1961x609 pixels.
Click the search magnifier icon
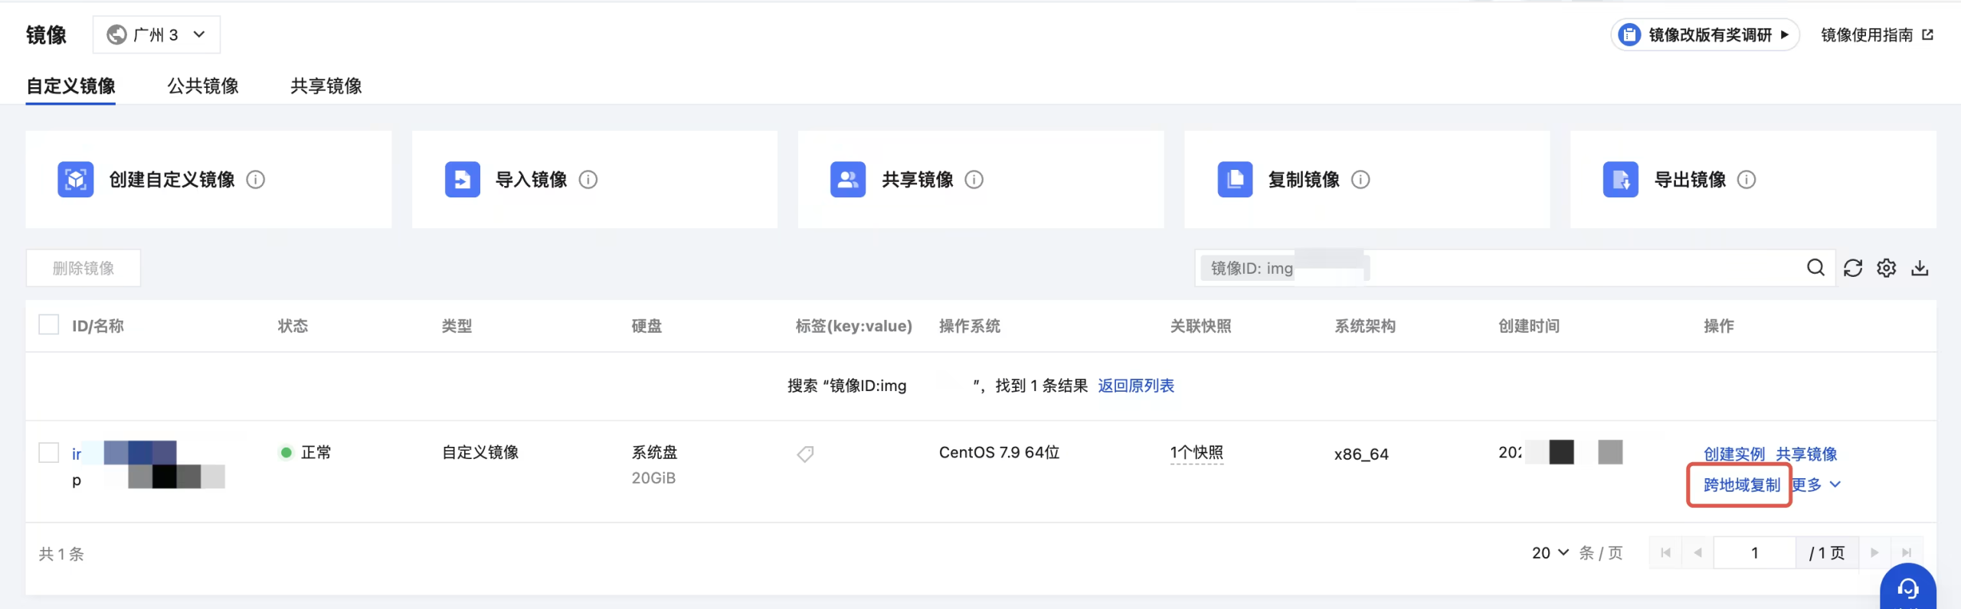[1815, 268]
